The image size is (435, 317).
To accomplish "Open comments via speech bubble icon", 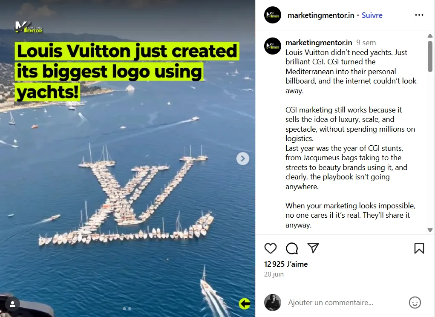I will pos(292,248).
